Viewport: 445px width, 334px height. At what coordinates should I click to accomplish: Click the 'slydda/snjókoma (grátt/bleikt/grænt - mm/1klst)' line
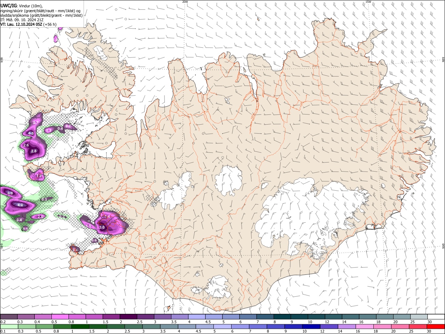click(41, 15)
